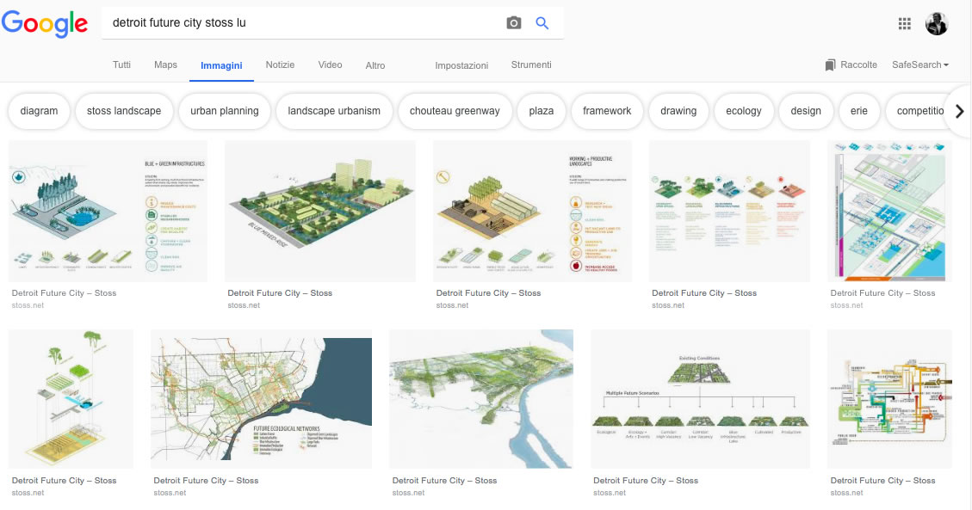Open Raccolte bookmark collections
972x510 pixels.
[x=851, y=65]
